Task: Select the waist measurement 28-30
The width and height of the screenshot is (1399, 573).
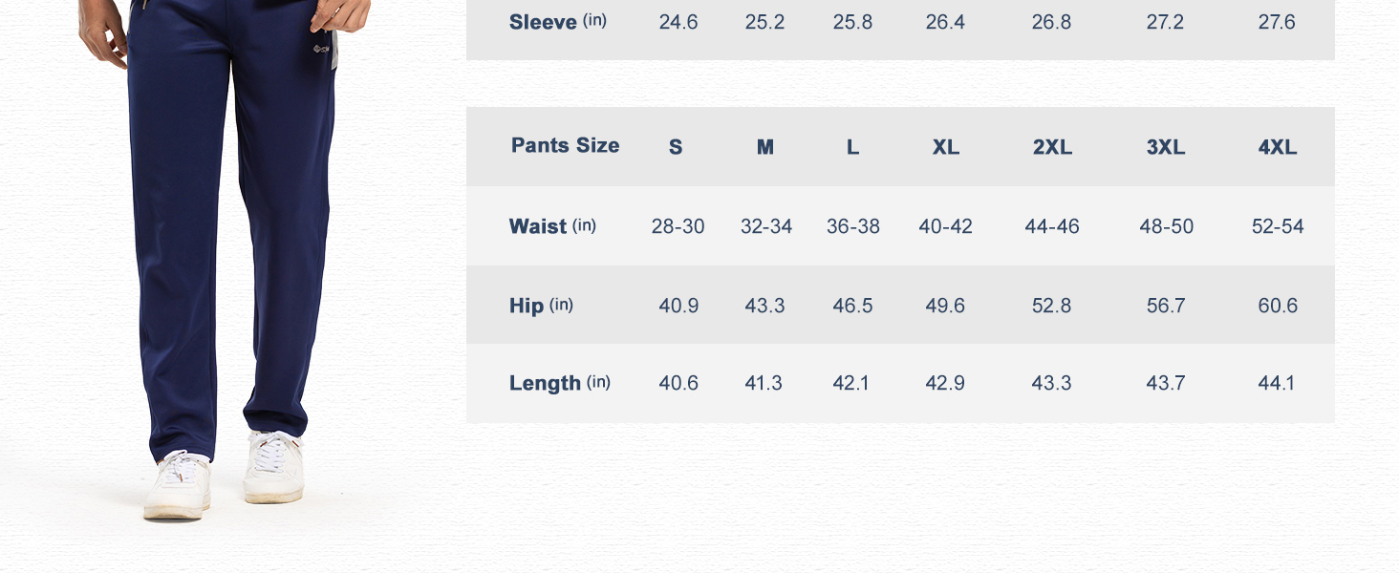Action: tap(678, 226)
